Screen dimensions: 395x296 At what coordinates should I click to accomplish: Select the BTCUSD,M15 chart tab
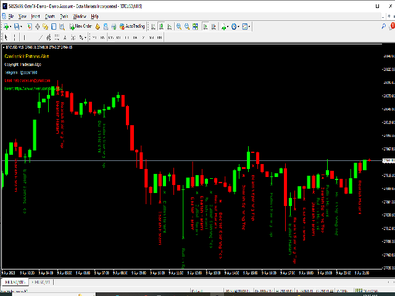(x=15, y=282)
